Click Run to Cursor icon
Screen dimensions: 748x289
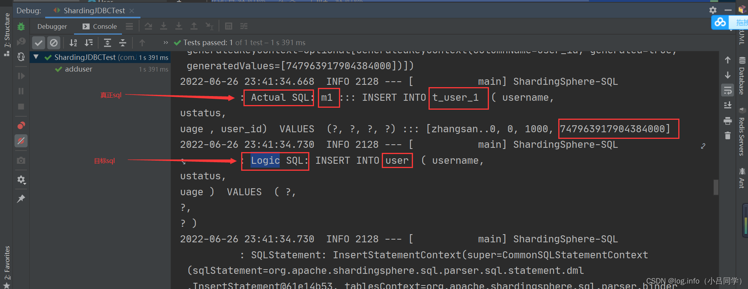coord(209,26)
